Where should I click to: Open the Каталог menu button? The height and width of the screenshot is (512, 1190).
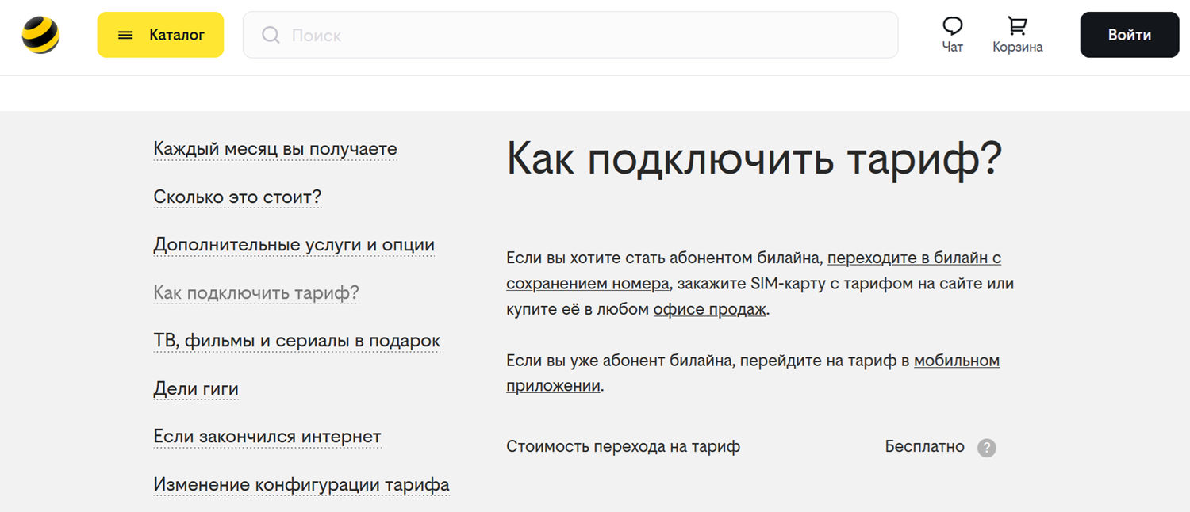pyautogui.click(x=160, y=35)
